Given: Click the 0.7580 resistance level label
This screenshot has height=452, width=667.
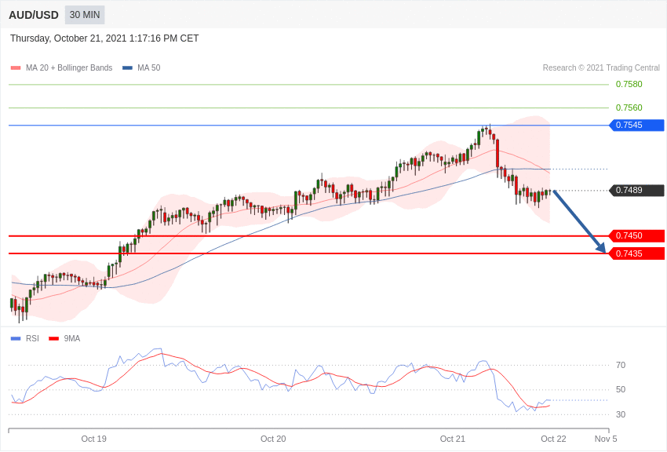Looking at the screenshot, I should coord(629,85).
